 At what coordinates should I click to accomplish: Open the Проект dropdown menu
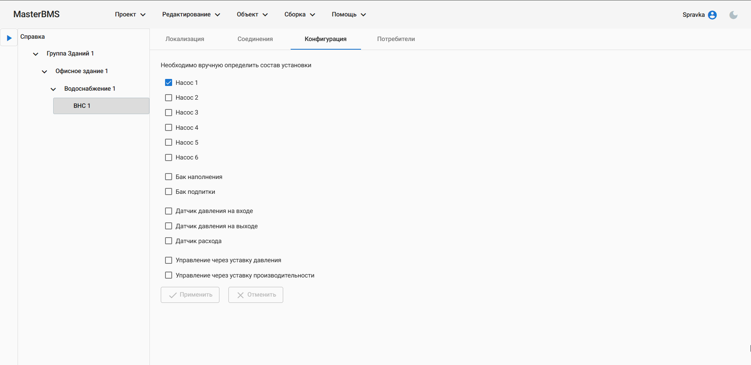click(x=130, y=14)
